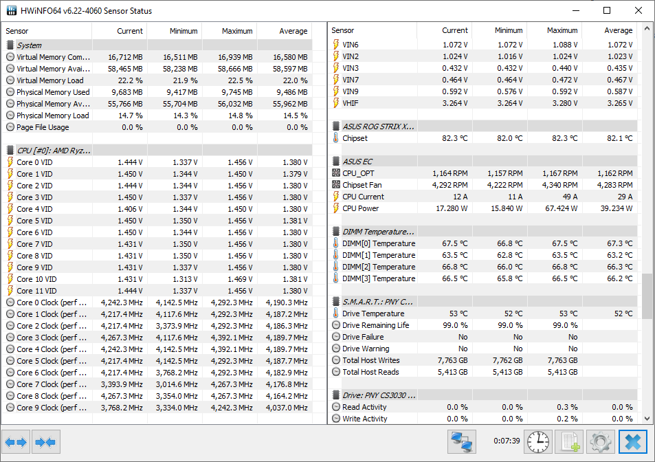Reset the elapsed time clock button
Screen dimensions: 655x462
click(x=538, y=442)
